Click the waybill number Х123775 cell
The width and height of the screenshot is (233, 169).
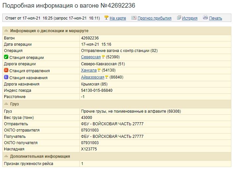click(89, 149)
